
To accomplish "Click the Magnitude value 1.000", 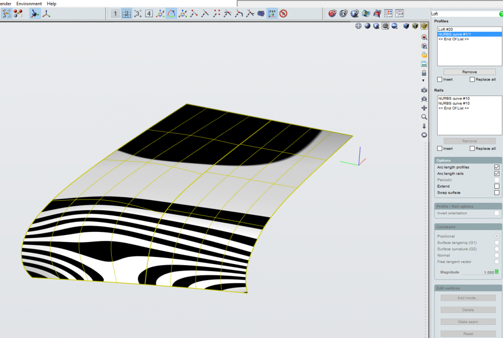I will pos(489,272).
